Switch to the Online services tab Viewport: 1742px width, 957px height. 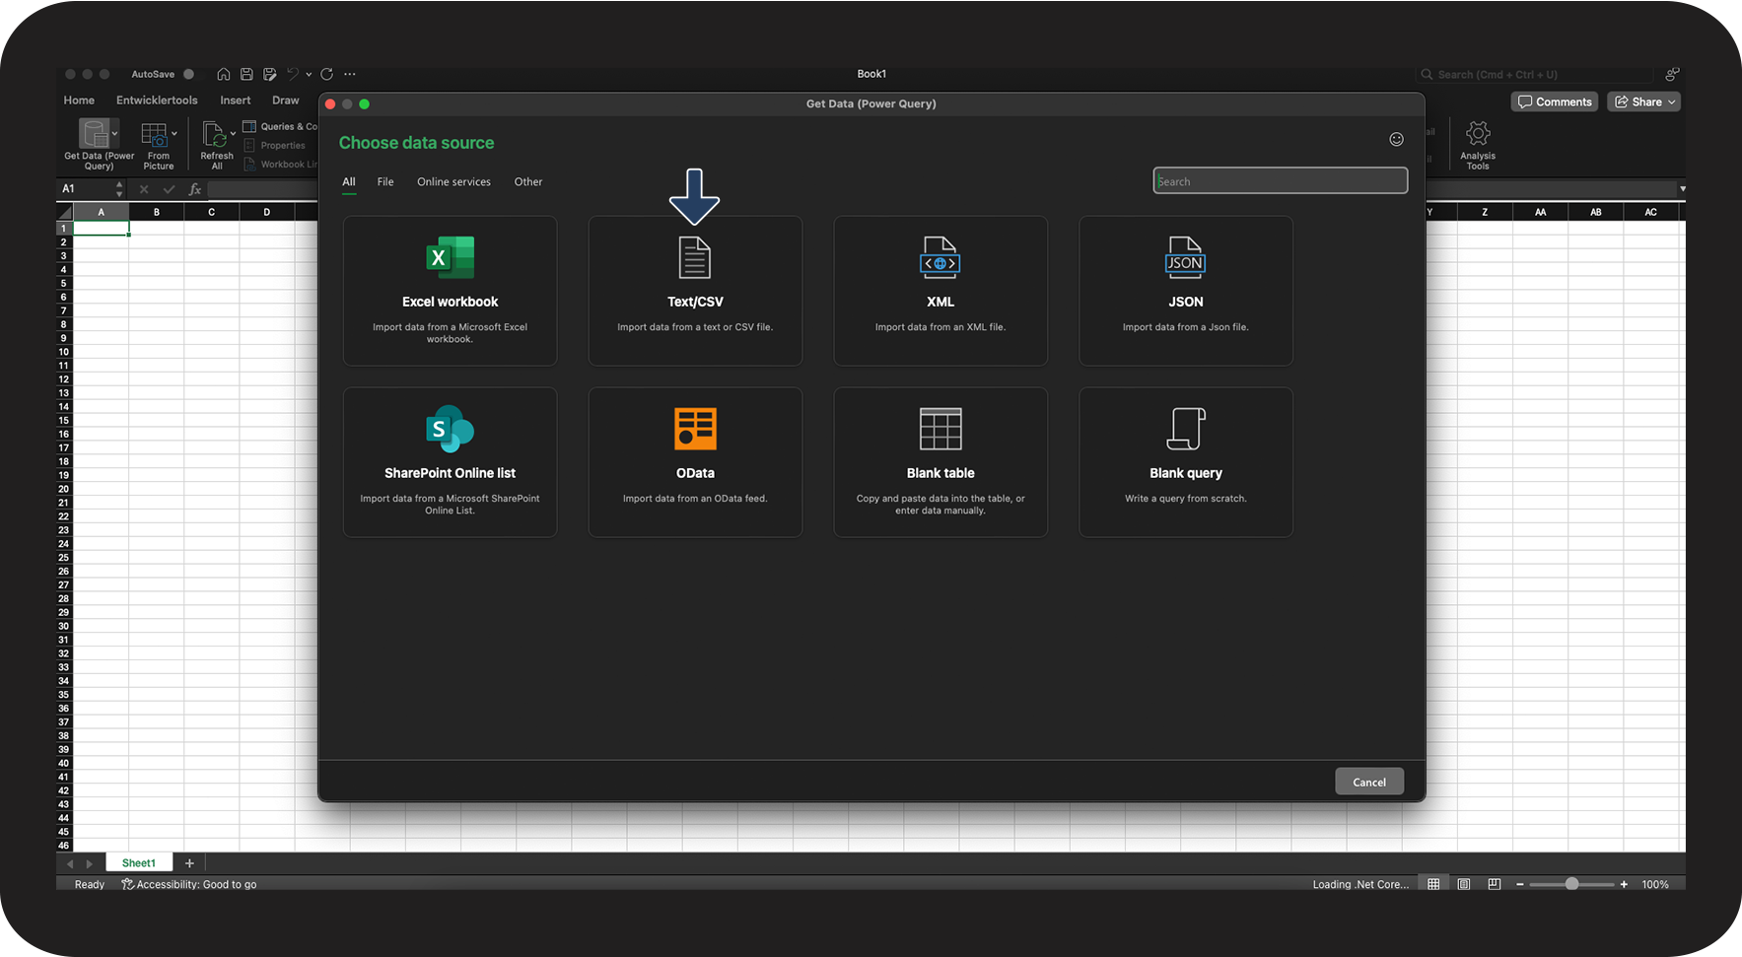click(453, 182)
